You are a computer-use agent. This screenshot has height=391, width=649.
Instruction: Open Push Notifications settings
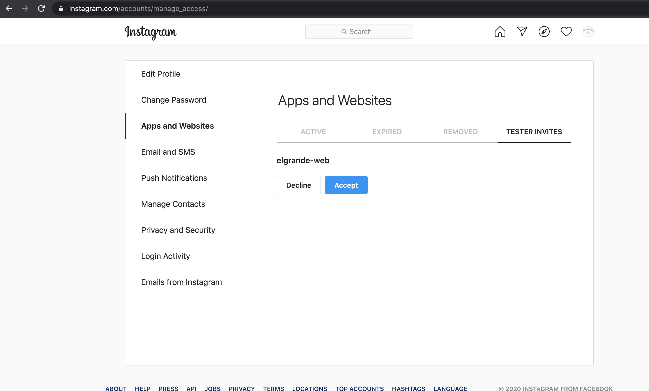[x=174, y=178]
